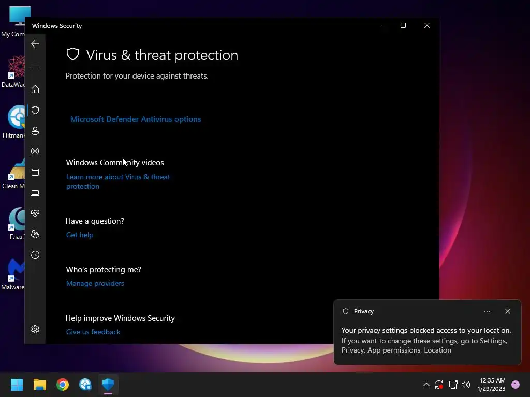Click the sync status tray icon

pyautogui.click(x=439, y=385)
